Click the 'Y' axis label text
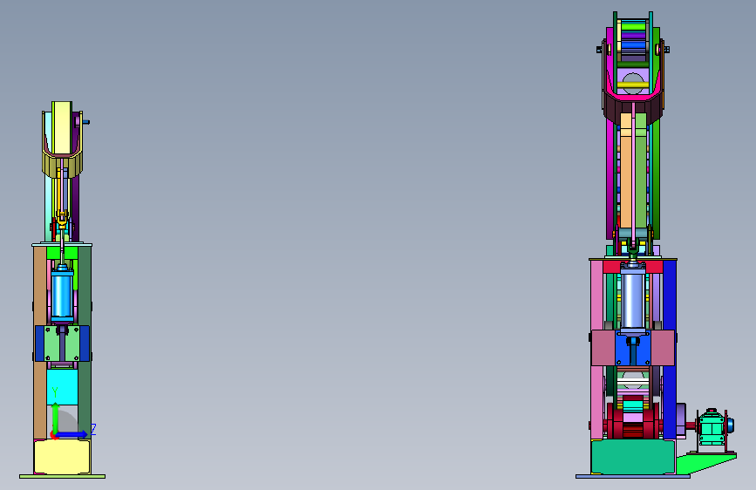 tap(55, 392)
